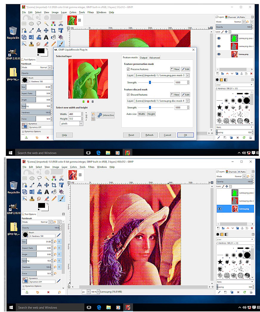Select Paintbrush tool in 512x512 GIMP window

tap(61, 44)
